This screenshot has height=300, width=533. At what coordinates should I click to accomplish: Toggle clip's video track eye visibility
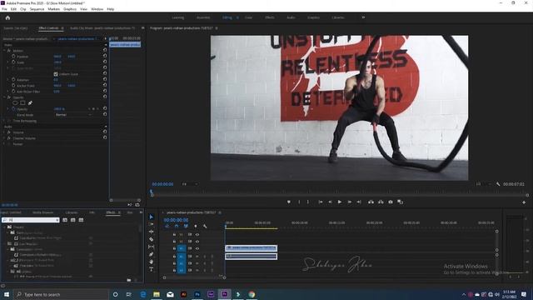197,248
